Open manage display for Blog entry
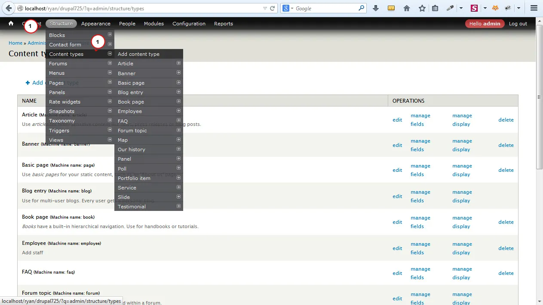This screenshot has width=543, height=305. (x=462, y=196)
